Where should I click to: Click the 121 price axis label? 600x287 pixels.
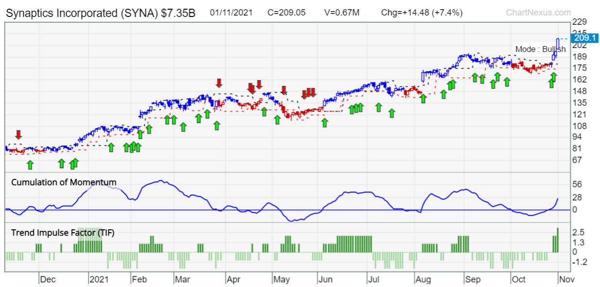[580, 114]
